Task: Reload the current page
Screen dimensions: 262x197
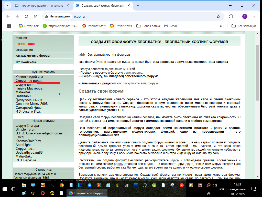Action: (x=26, y=16)
